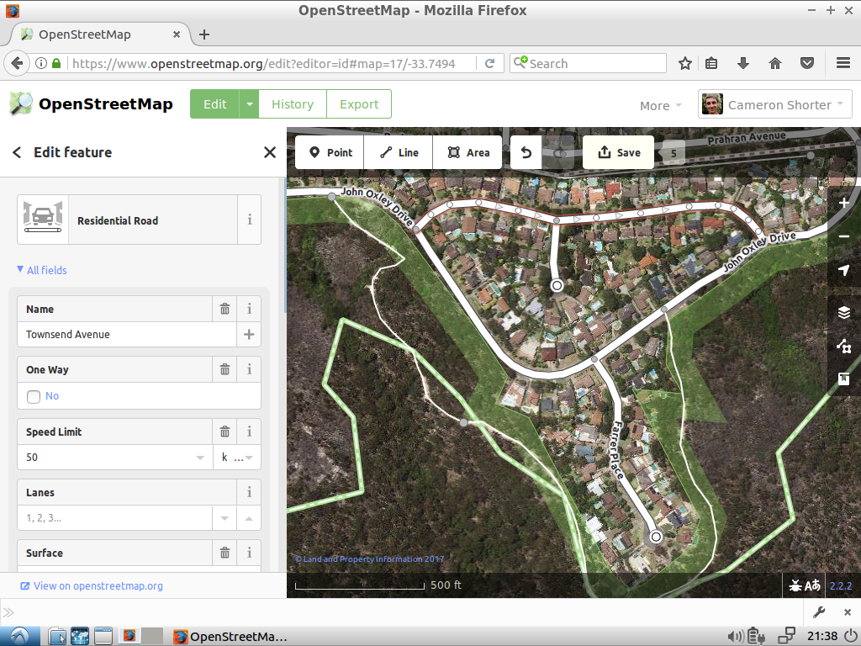Image resolution: width=861 pixels, height=646 pixels.
Task: Open the Speed Limit value dropdown
Action: tap(200, 458)
